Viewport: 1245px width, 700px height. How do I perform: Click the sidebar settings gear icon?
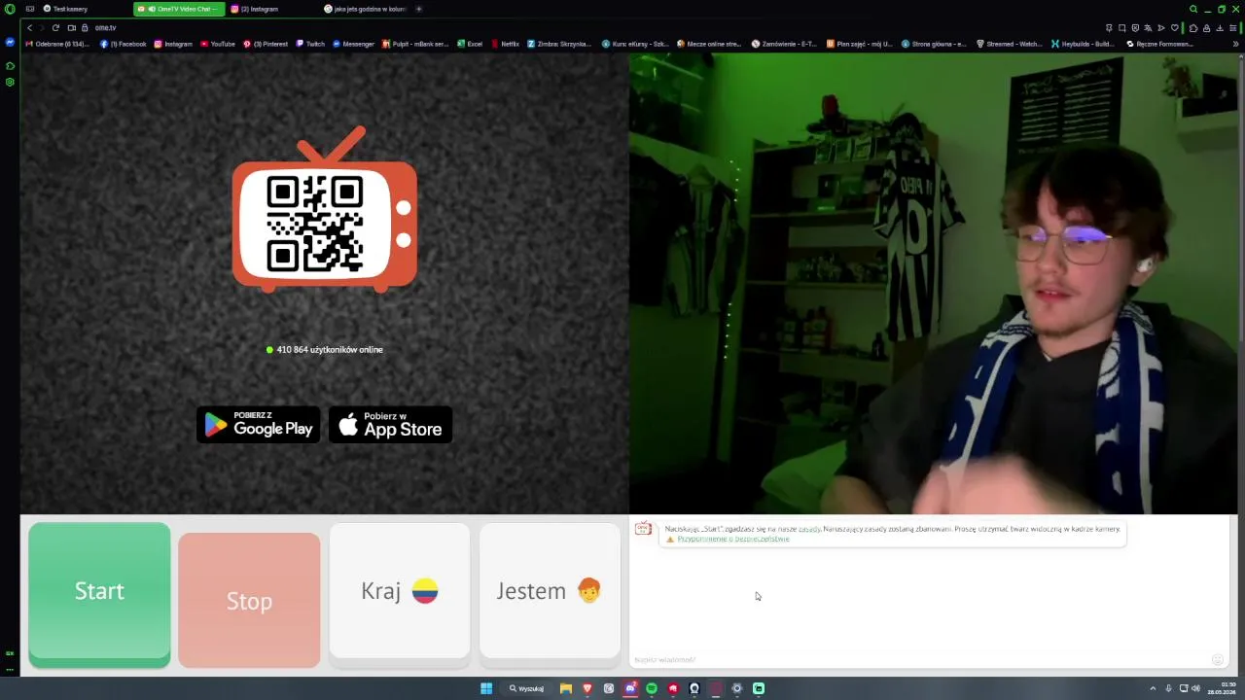(10, 82)
